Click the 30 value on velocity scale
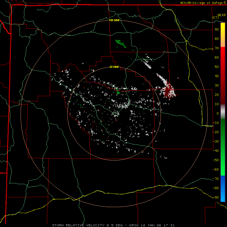This screenshot has width=227, height=227. click(217, 86)
